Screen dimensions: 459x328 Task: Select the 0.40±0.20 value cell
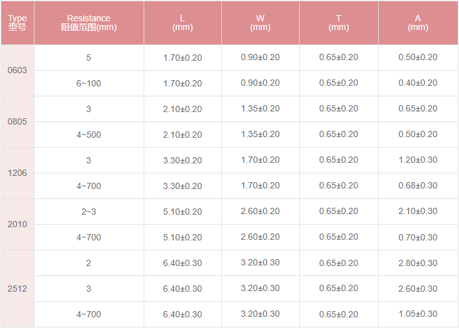tap(418, 83)
